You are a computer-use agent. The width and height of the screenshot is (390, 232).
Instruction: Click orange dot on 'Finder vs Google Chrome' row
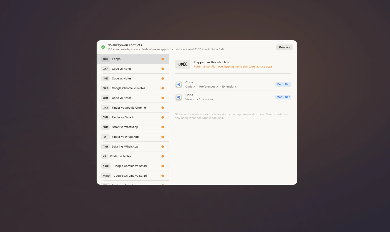click(x=163, y=108)
